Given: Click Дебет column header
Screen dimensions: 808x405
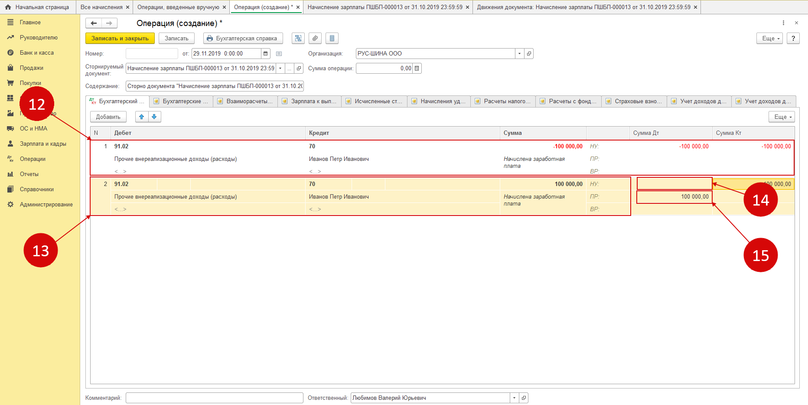Looking at the screenshot, I should pyautogui.click(x=208, y=133).
